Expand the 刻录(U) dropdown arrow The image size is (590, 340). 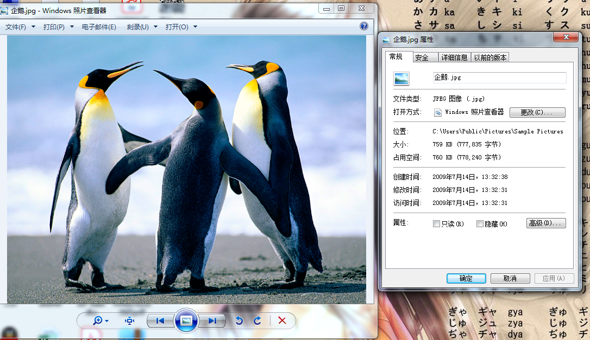(156, 27)
